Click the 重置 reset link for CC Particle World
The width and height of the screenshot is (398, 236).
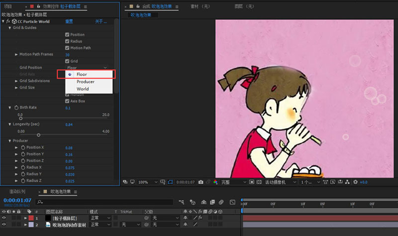click(x=69, y=21)
